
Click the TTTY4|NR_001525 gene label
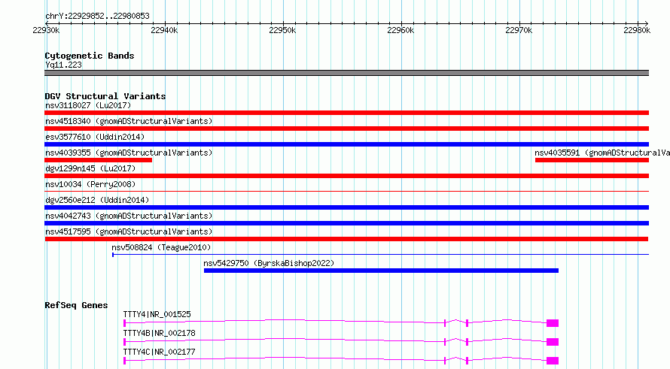[157, 314]
